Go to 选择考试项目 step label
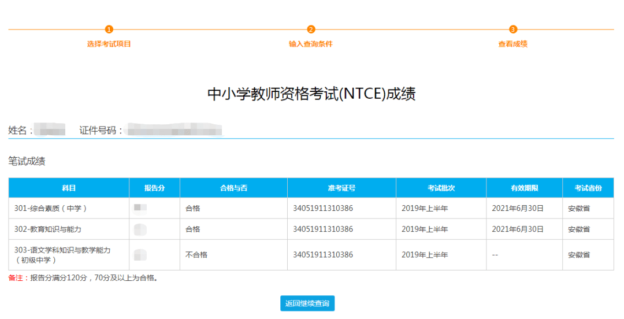The height and width of the screenshot is (319, 624). pos(109,44)
